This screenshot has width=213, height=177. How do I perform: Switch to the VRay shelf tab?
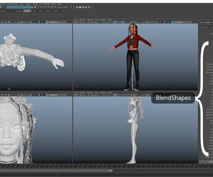(41, 11)
